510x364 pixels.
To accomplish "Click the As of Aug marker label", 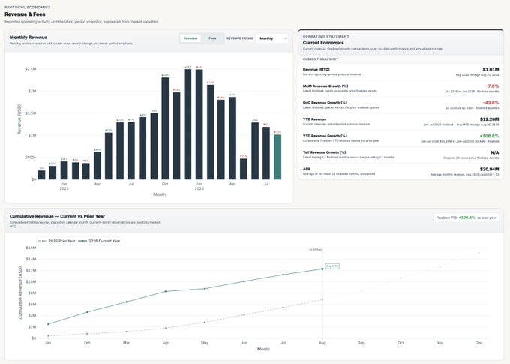I will (x=315, y=250).
